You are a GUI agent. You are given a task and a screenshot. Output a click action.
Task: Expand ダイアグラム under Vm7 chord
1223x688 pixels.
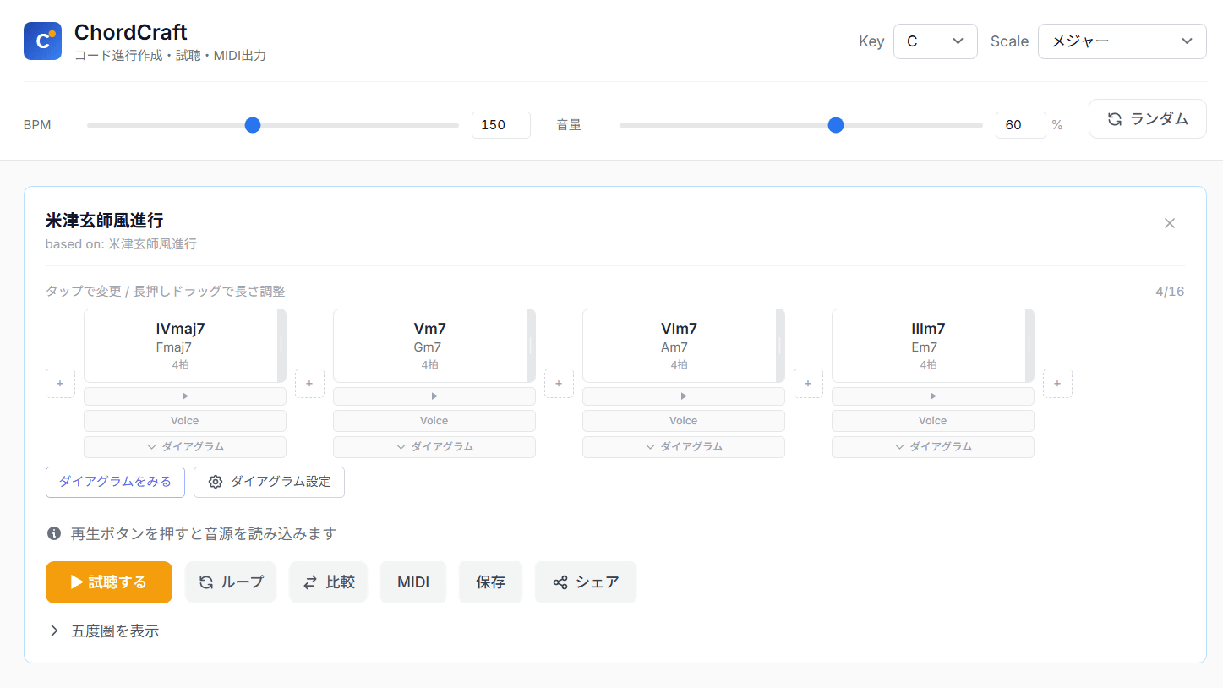click(434, 446)
